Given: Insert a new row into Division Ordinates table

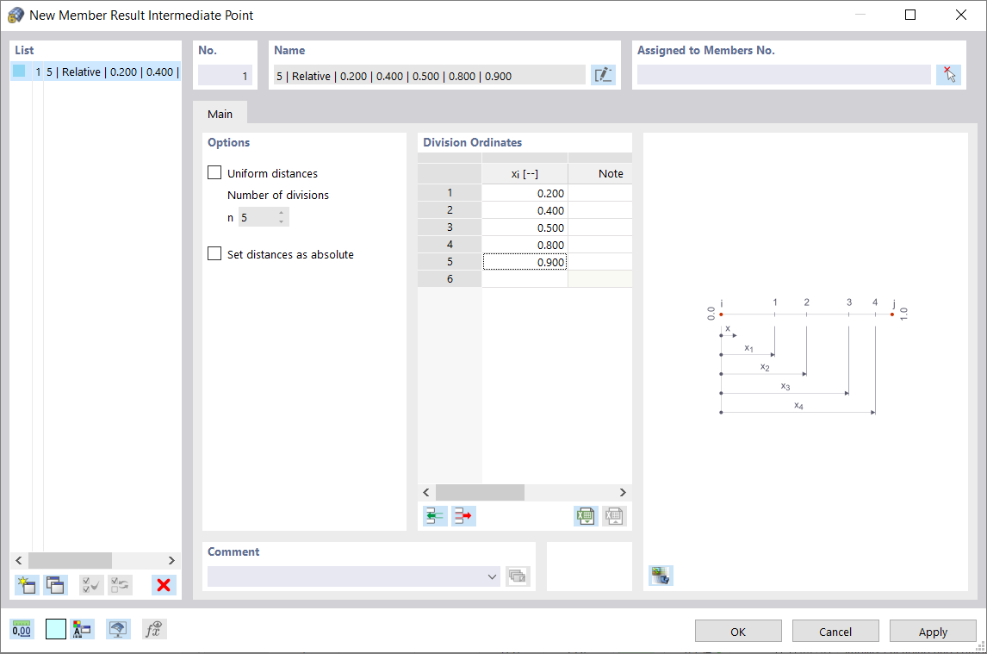Looking at the screenshot, I should pyautogui.click(x=435, y=515).
